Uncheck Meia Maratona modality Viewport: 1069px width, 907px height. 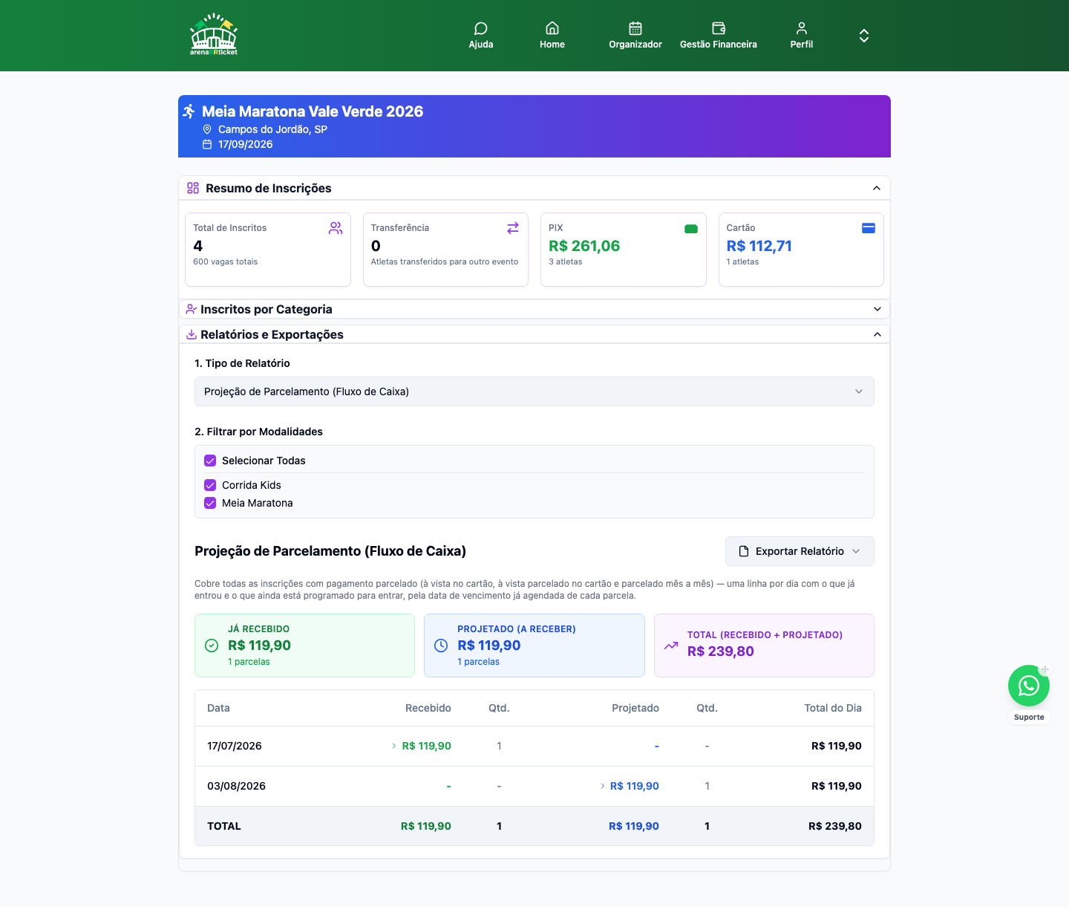click(210, 503)
